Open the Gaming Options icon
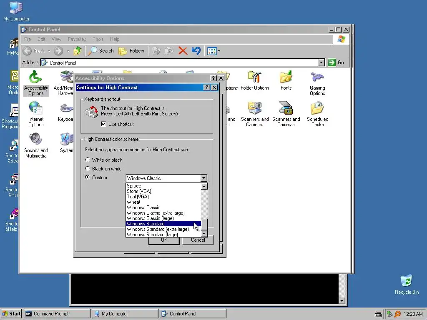 317,83
